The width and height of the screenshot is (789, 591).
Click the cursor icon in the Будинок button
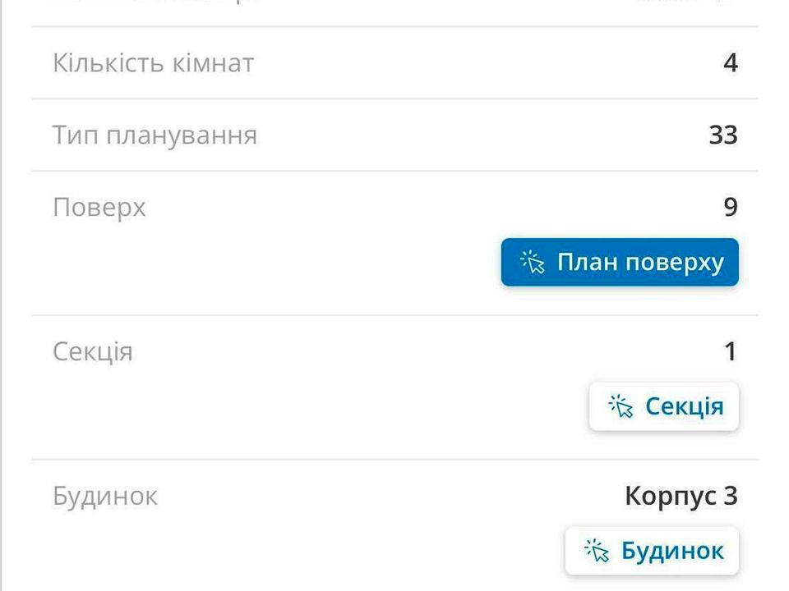(x=597, y=550)
